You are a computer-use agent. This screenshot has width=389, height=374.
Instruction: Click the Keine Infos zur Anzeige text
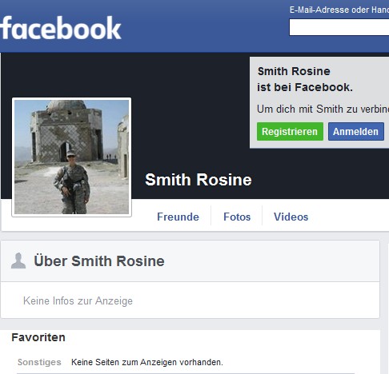(78, 301)
